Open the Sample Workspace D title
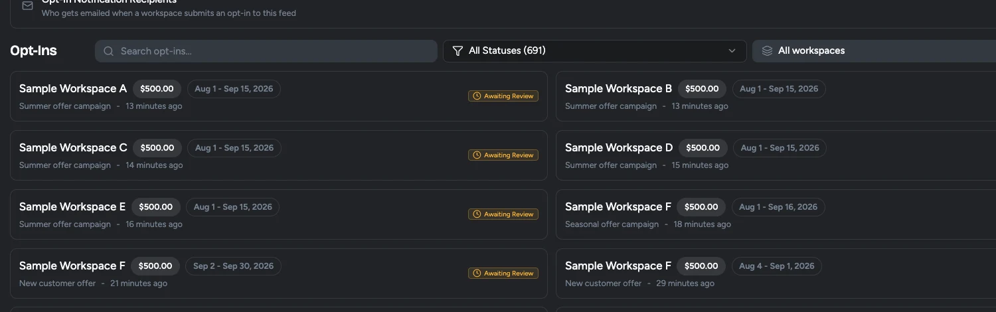The width and height of the screenshot is (996, 312). tap(619, 147)
